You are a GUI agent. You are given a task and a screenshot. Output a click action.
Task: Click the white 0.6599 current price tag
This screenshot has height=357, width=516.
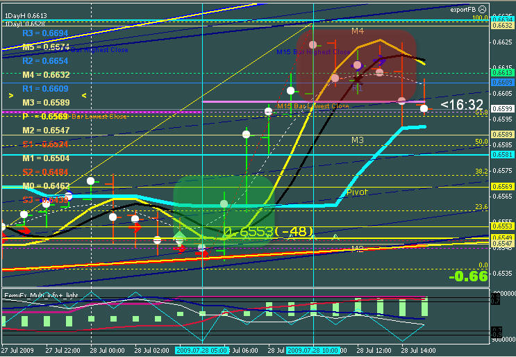coord(502,108)
